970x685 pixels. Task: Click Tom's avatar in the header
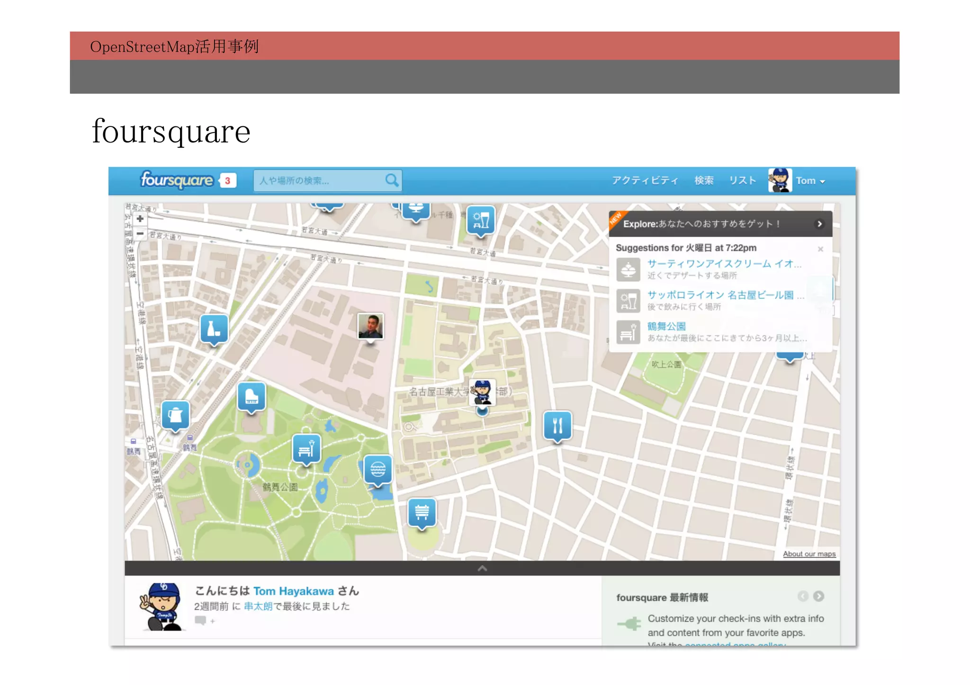[x=780, y=180]
